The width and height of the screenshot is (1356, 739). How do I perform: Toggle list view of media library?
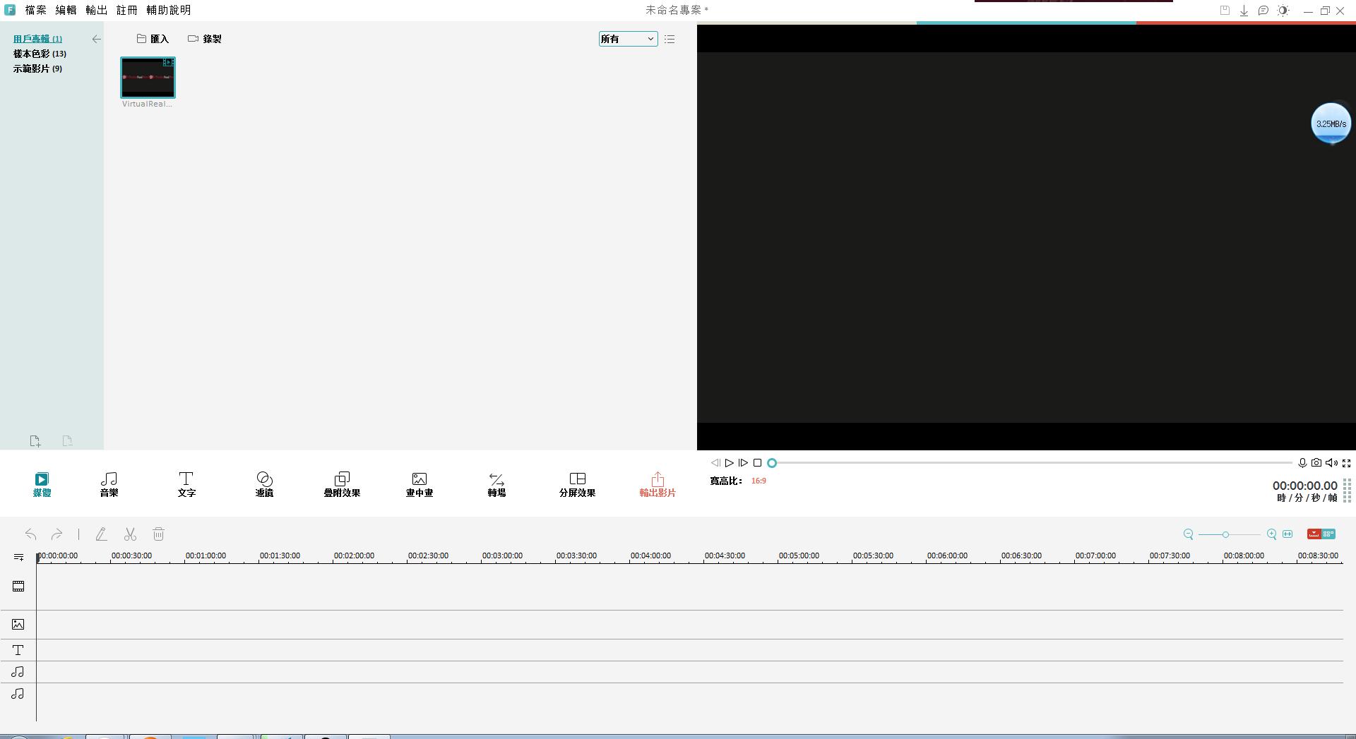(x=670, y=39)
